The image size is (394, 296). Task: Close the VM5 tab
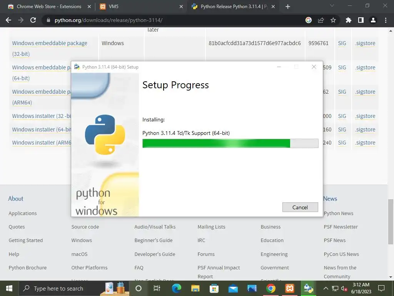tap(181, 7)
